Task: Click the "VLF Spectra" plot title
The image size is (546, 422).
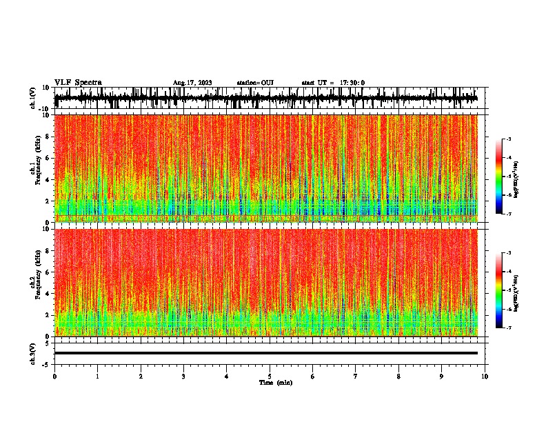Action: click(x=78, y=83)
